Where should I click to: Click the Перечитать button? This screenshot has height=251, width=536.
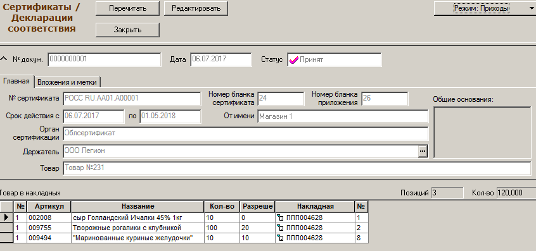pyautogui.click(x=127, y=8)
